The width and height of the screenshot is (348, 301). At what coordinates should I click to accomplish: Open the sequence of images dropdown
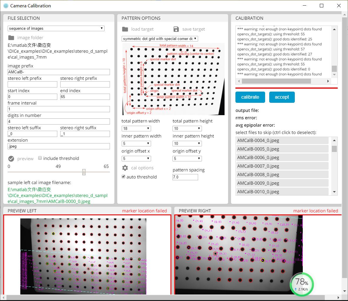[102, 28]
